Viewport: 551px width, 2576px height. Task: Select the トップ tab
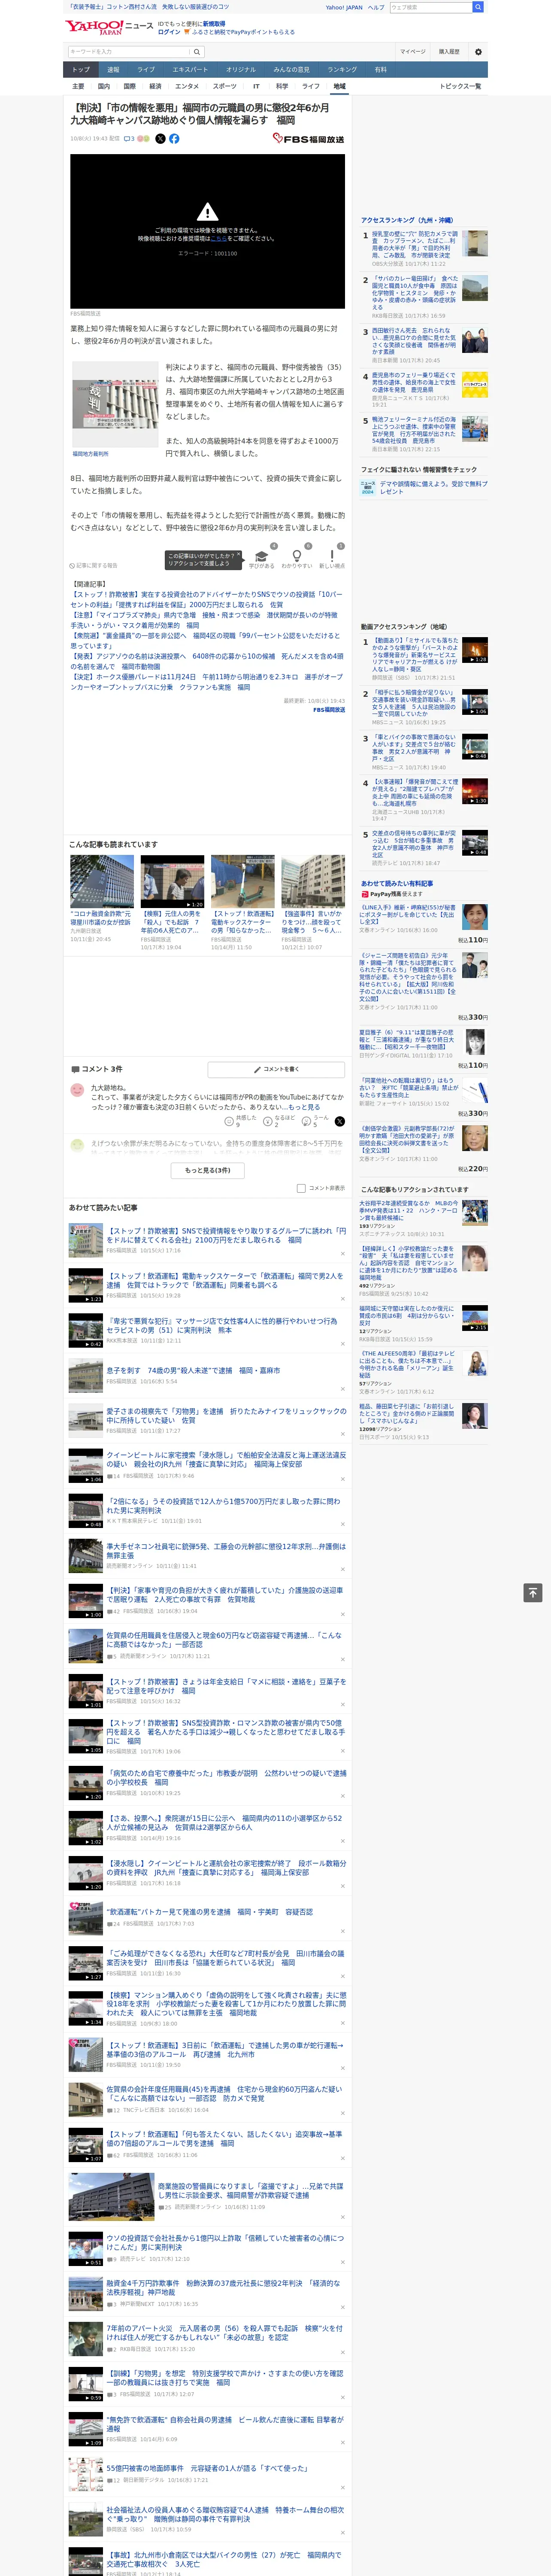(81, 70)
